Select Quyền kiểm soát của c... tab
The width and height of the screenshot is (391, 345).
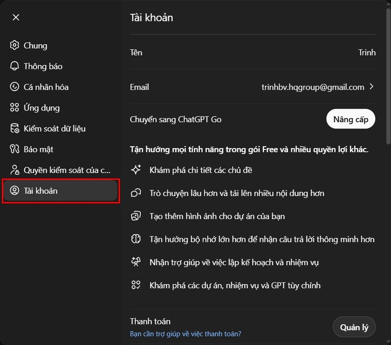tap(60, 170)
